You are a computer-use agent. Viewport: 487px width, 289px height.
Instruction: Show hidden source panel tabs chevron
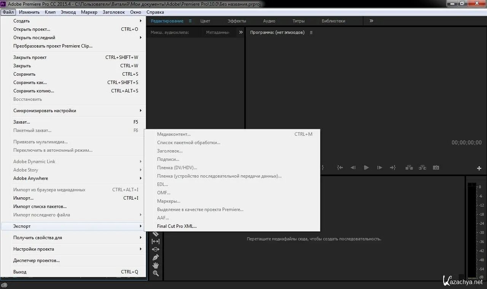241,32
